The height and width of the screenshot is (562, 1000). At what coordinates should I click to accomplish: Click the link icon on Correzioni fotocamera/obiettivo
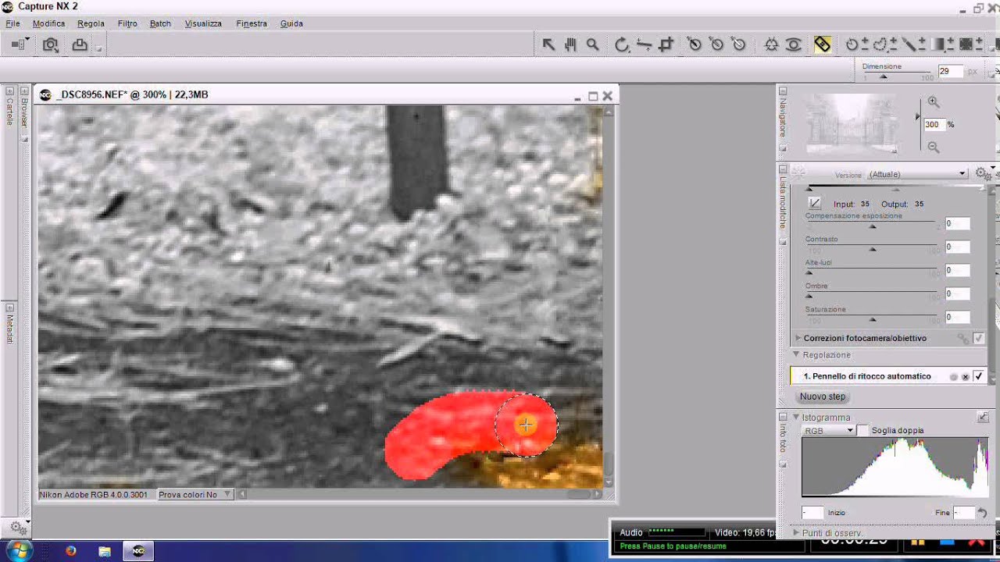tap(963, 338)
